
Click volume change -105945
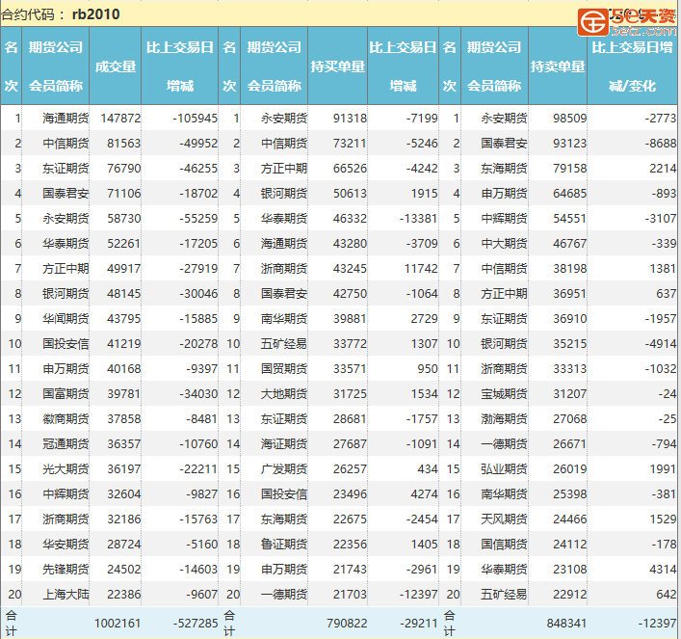point(195,119)
